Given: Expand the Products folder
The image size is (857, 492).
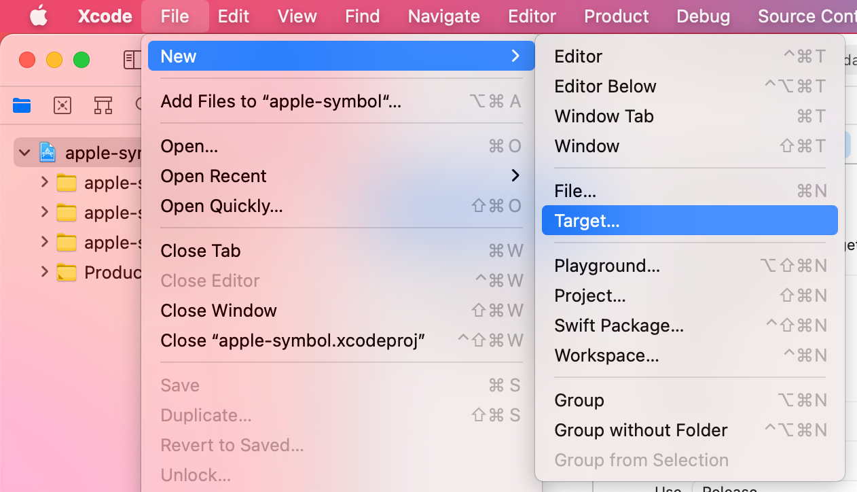Looking at the screenshot, I should coord(45,273).
